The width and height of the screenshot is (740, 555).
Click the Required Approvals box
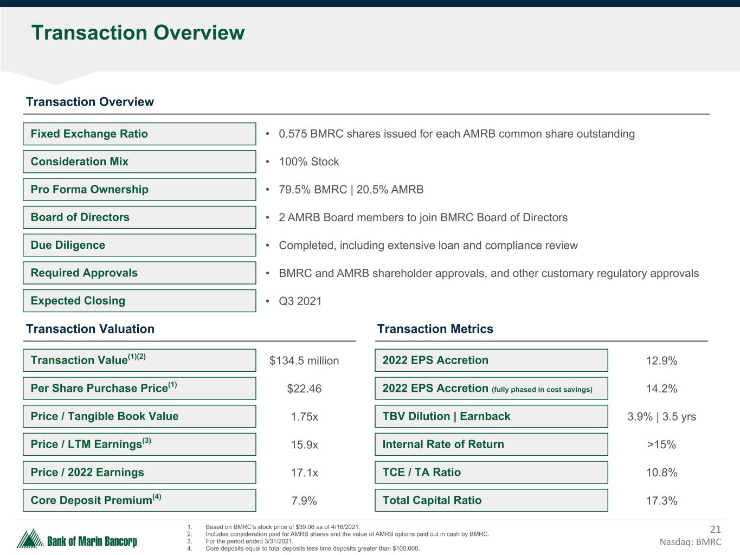[x=139, y=273]
